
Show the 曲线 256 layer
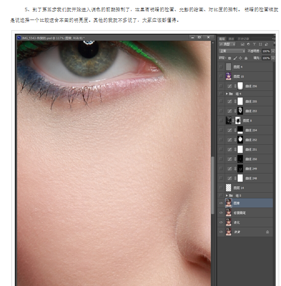coord(221,86)
